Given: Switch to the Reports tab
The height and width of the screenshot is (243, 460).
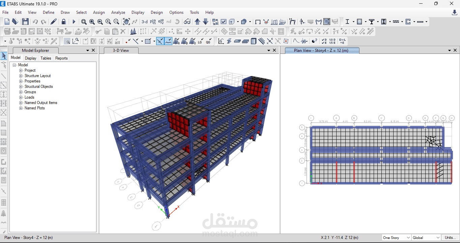Looking at the screenshot, I should 61,58.
